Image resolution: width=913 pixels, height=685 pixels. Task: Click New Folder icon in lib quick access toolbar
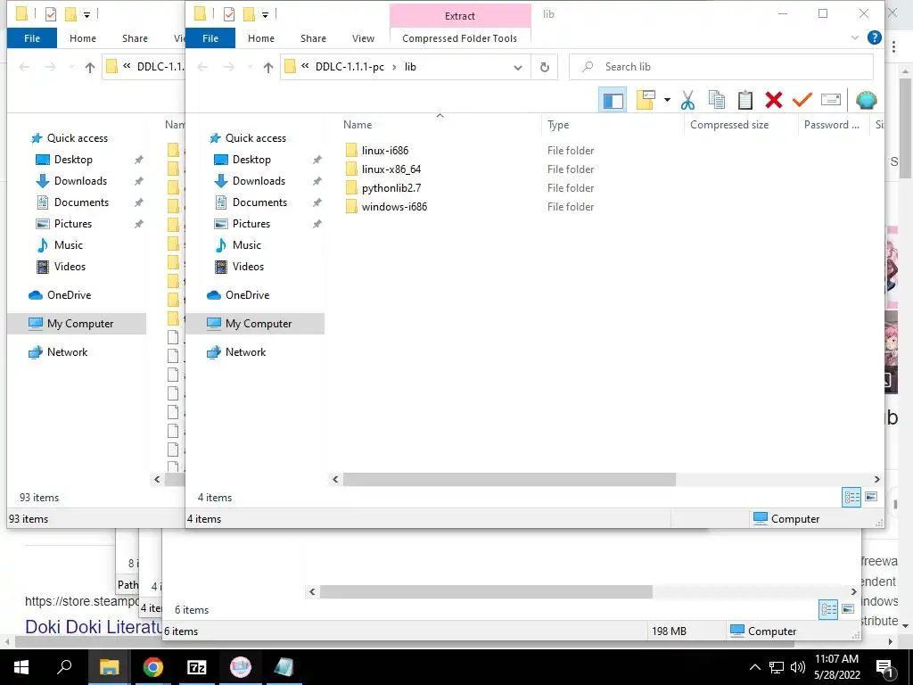pos(250,14)
